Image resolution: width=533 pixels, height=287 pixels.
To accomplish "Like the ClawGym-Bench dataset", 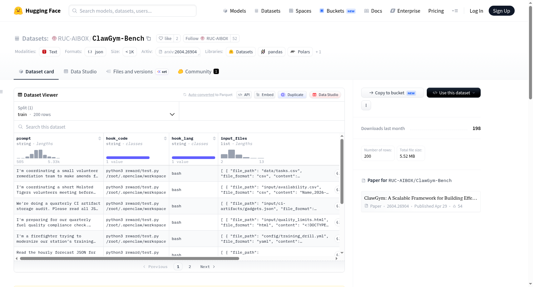I will [x=165, y=38].
